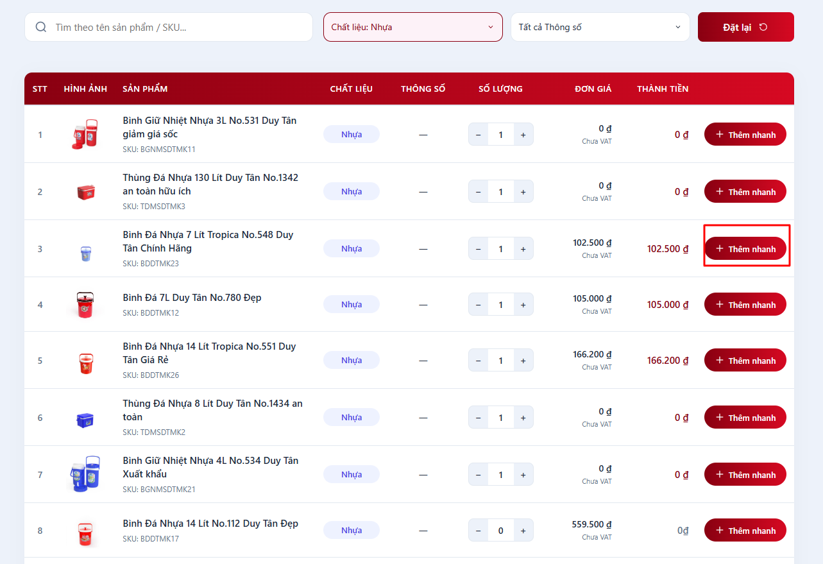Add Bình Đá 7L No.780 with Thêm nhanh
The height and width of the screenshot is (564, 823).
pos(745,305)
